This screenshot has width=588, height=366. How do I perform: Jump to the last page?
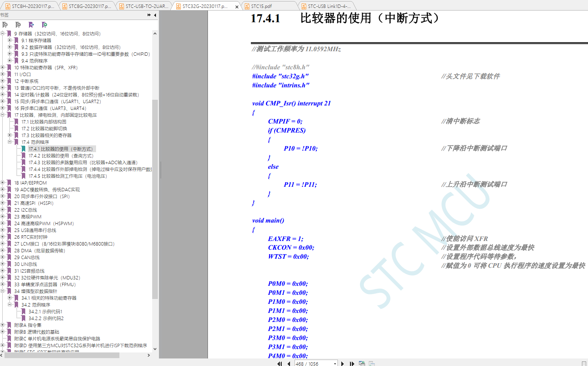tap(352, 363)
